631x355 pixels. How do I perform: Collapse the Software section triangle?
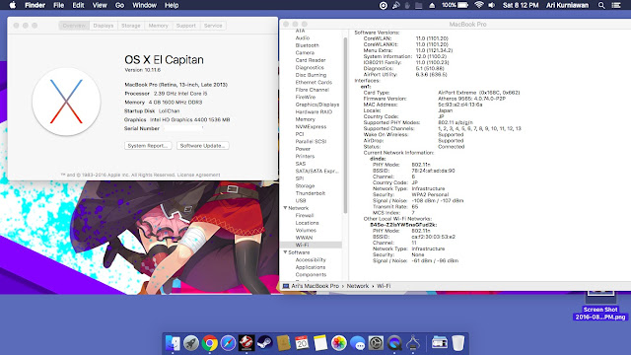click(x=285, y=252)
